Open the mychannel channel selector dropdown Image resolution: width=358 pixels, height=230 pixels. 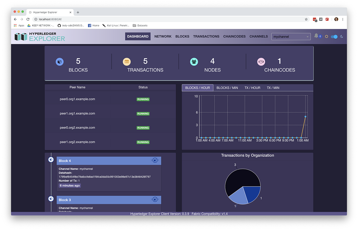(x=291, y=36)
